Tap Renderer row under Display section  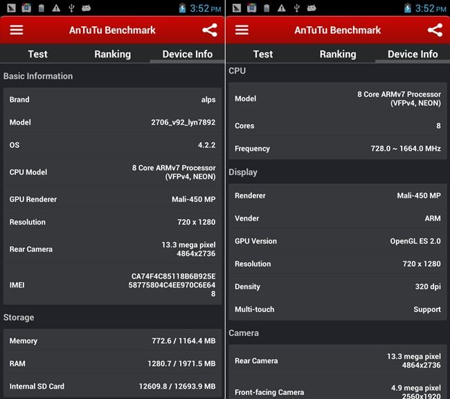pyautogui.click(x=338, y=196)
